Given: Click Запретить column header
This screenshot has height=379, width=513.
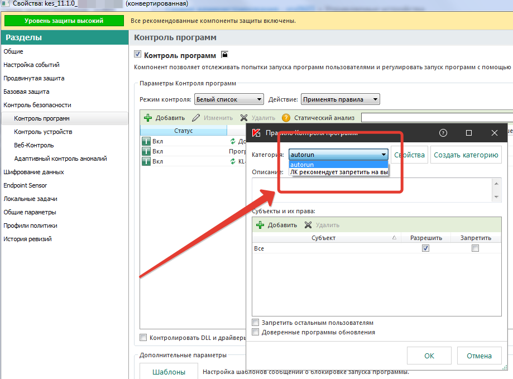Looking at the screenshot, I should pyautogui.click(x=476, y=238).
